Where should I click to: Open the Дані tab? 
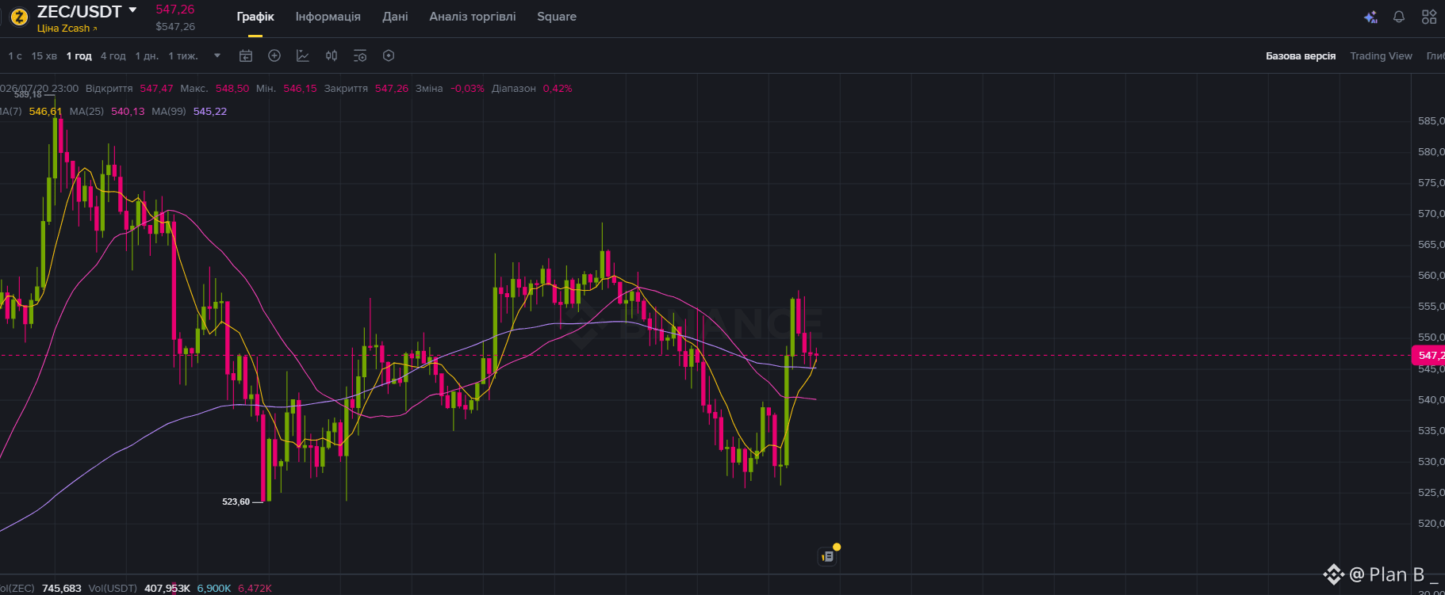coord(395,17)
